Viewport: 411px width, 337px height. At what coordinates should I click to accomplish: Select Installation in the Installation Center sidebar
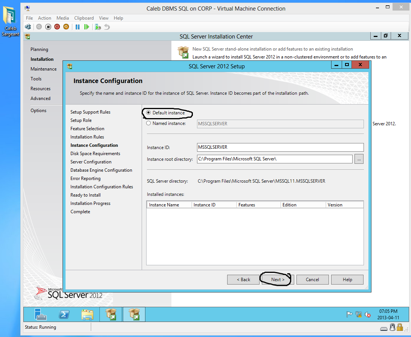click(x=42, y=59)
